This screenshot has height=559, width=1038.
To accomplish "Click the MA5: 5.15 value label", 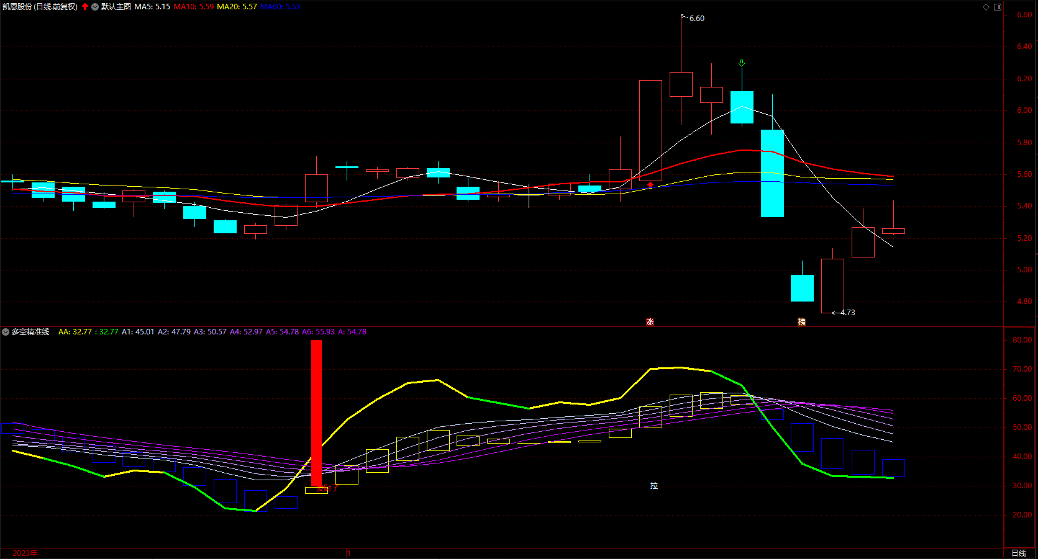I will pyautogui.click(x=152, y=7).
